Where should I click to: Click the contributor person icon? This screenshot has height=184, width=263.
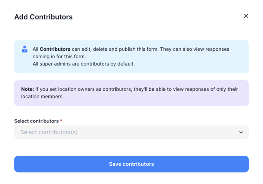[x=25, y=49]
